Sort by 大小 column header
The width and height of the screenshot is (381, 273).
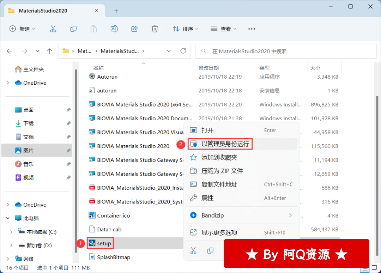(315, 68)
